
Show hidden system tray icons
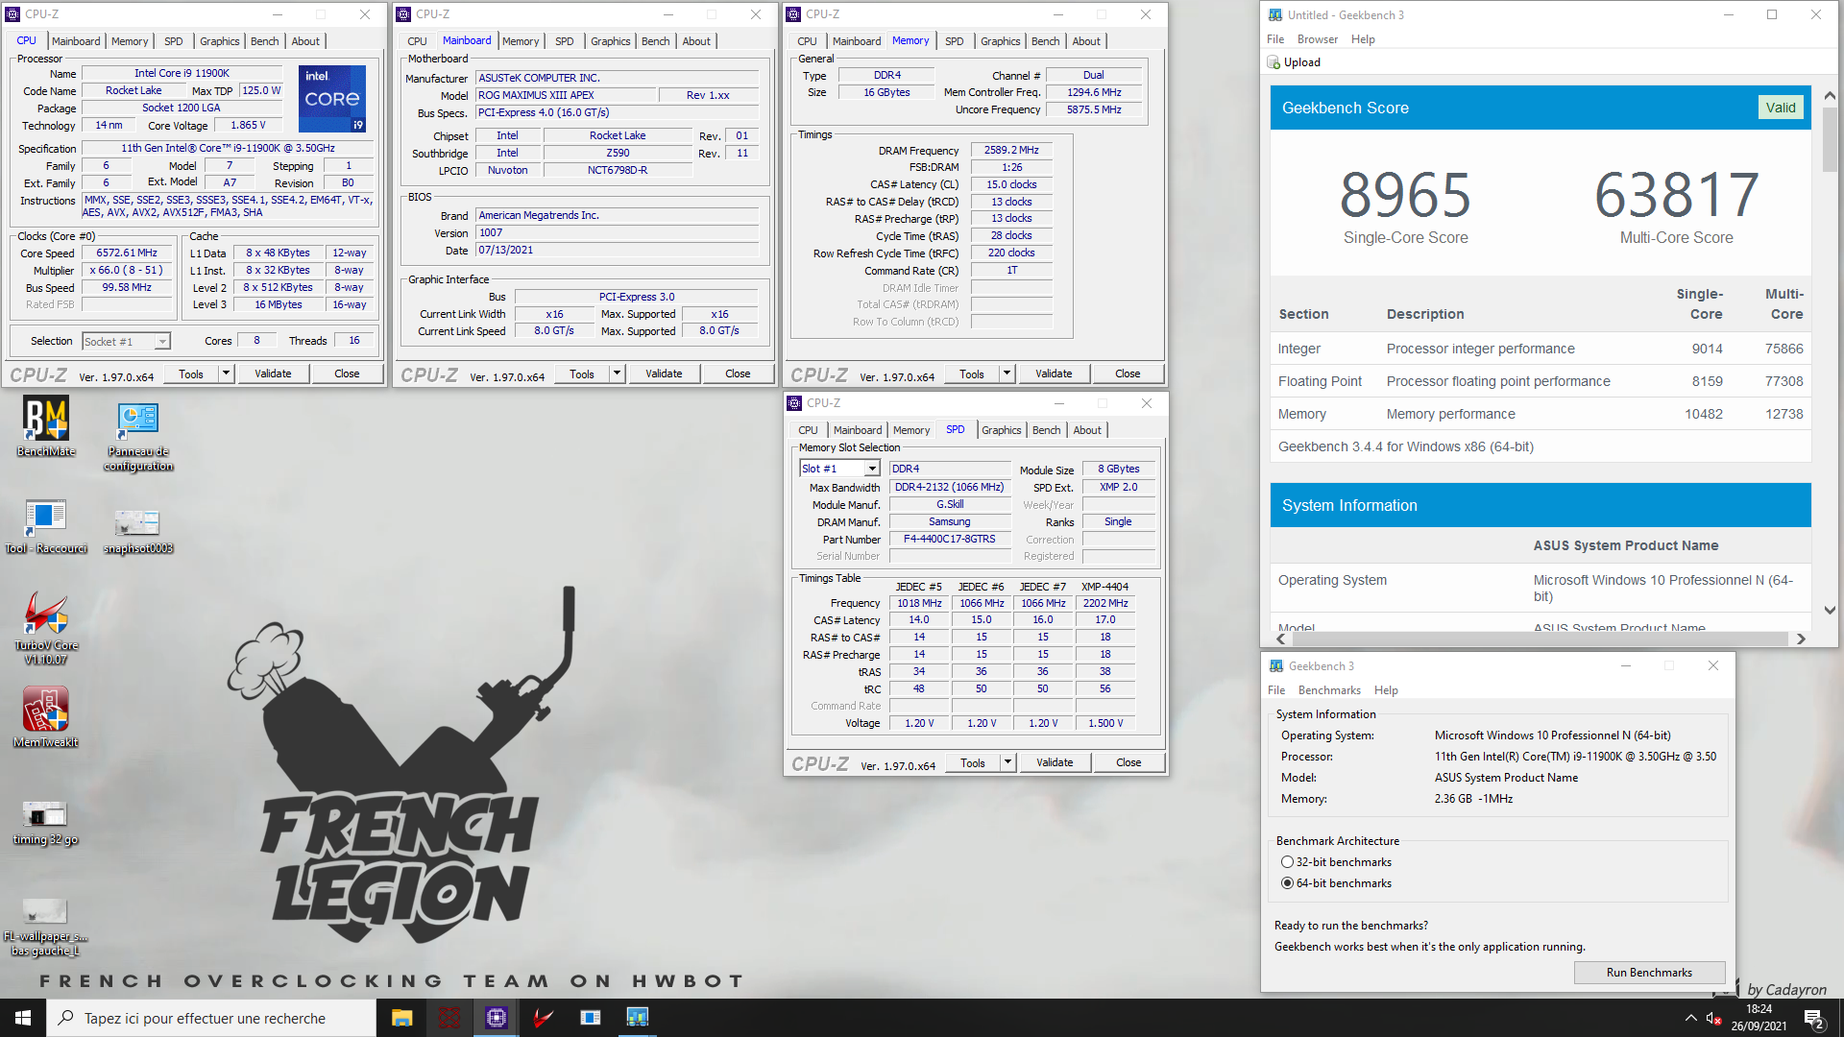click(x=1690, y=1018)
